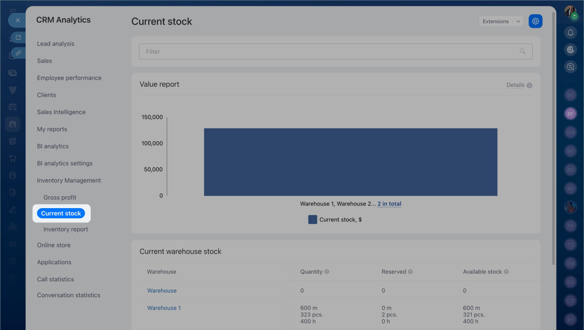
Task: Open the Warehouse 1 link
Action: [x=164, y=308]
